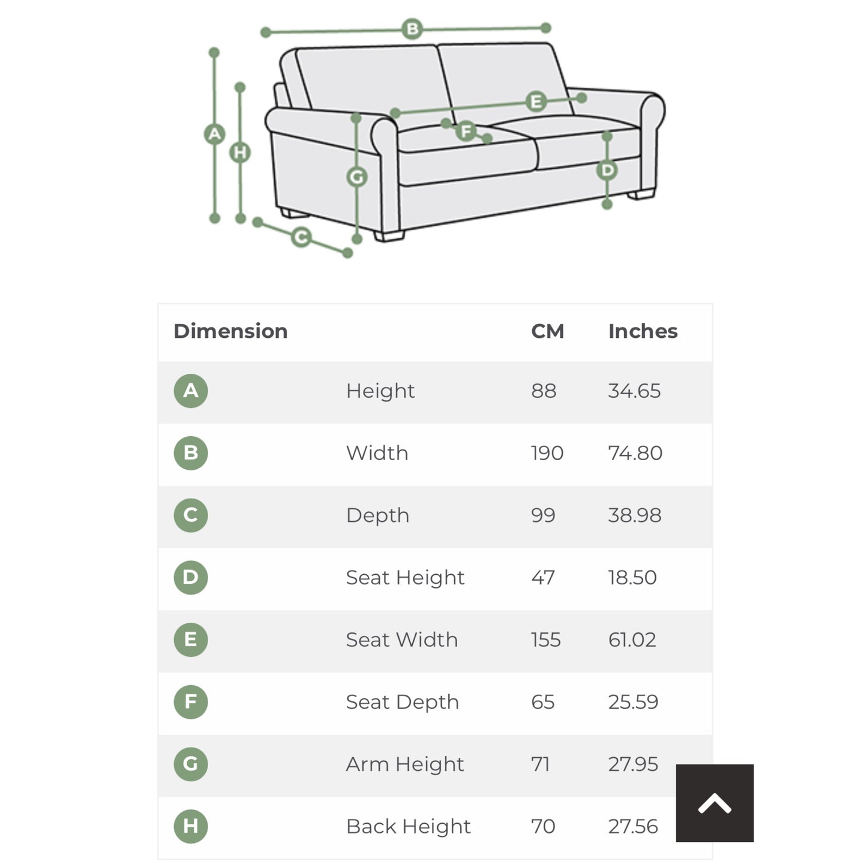
Task: Click the green F badge in the Seat Depth row
Action: point(191,702)
